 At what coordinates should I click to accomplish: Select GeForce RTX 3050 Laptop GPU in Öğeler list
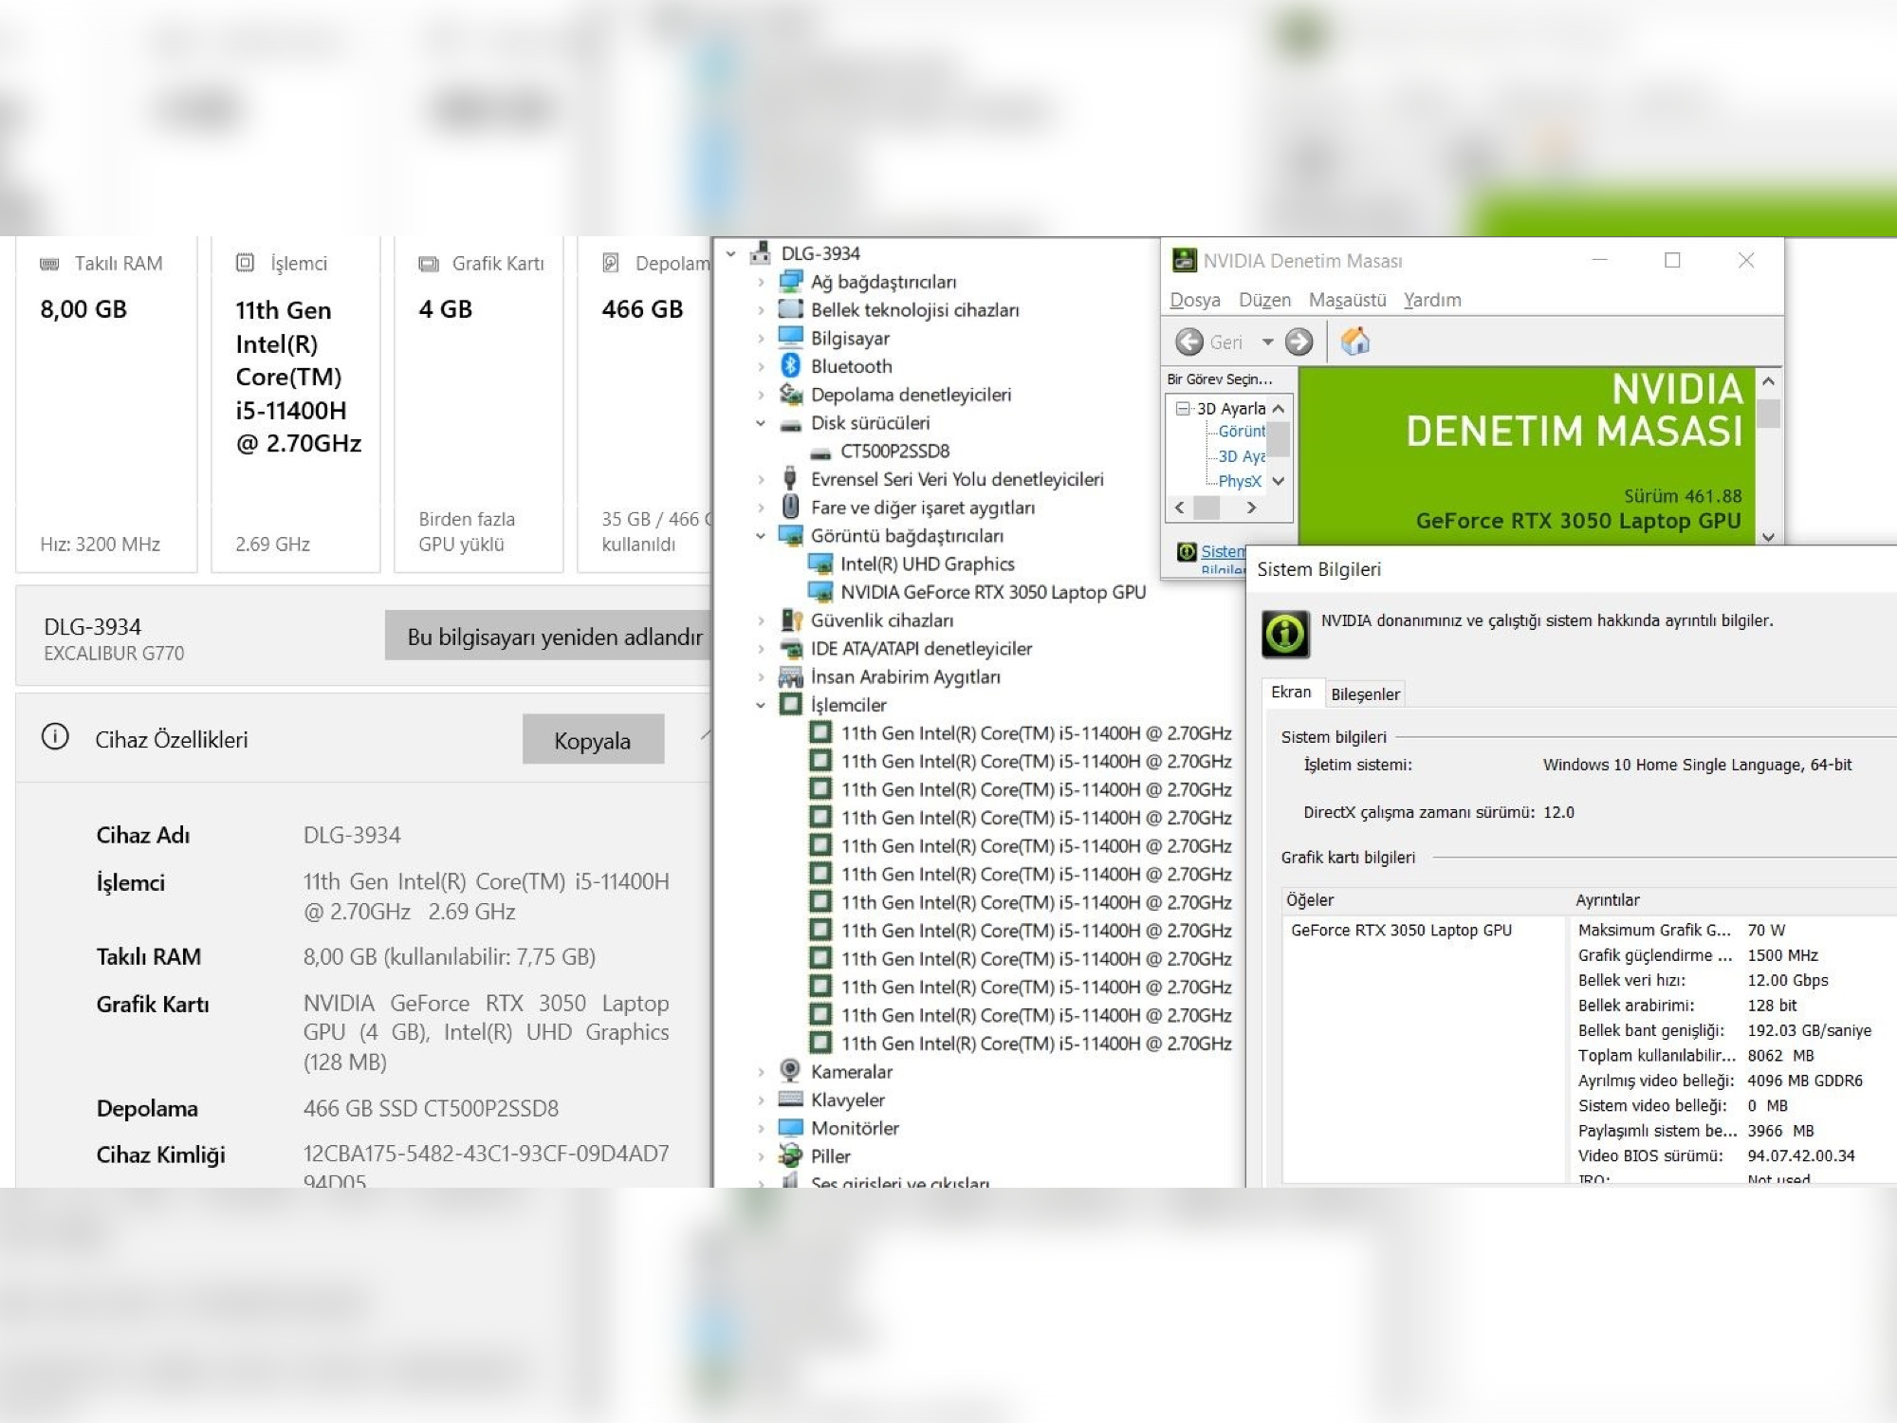click(1401, 930)
